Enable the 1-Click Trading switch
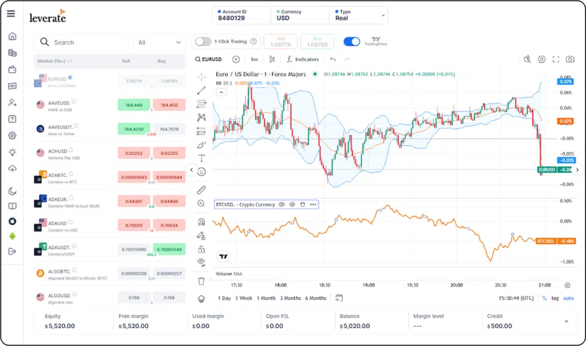This screenshot has height=346, width=586. (203, 41)
